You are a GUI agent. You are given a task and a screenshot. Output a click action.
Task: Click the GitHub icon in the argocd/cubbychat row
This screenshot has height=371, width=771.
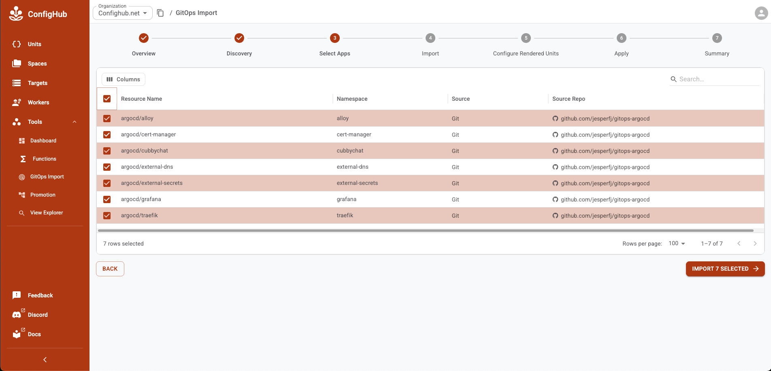[555, 151]
